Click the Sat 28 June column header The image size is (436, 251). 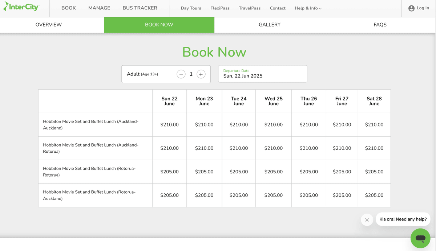[374, 101]
